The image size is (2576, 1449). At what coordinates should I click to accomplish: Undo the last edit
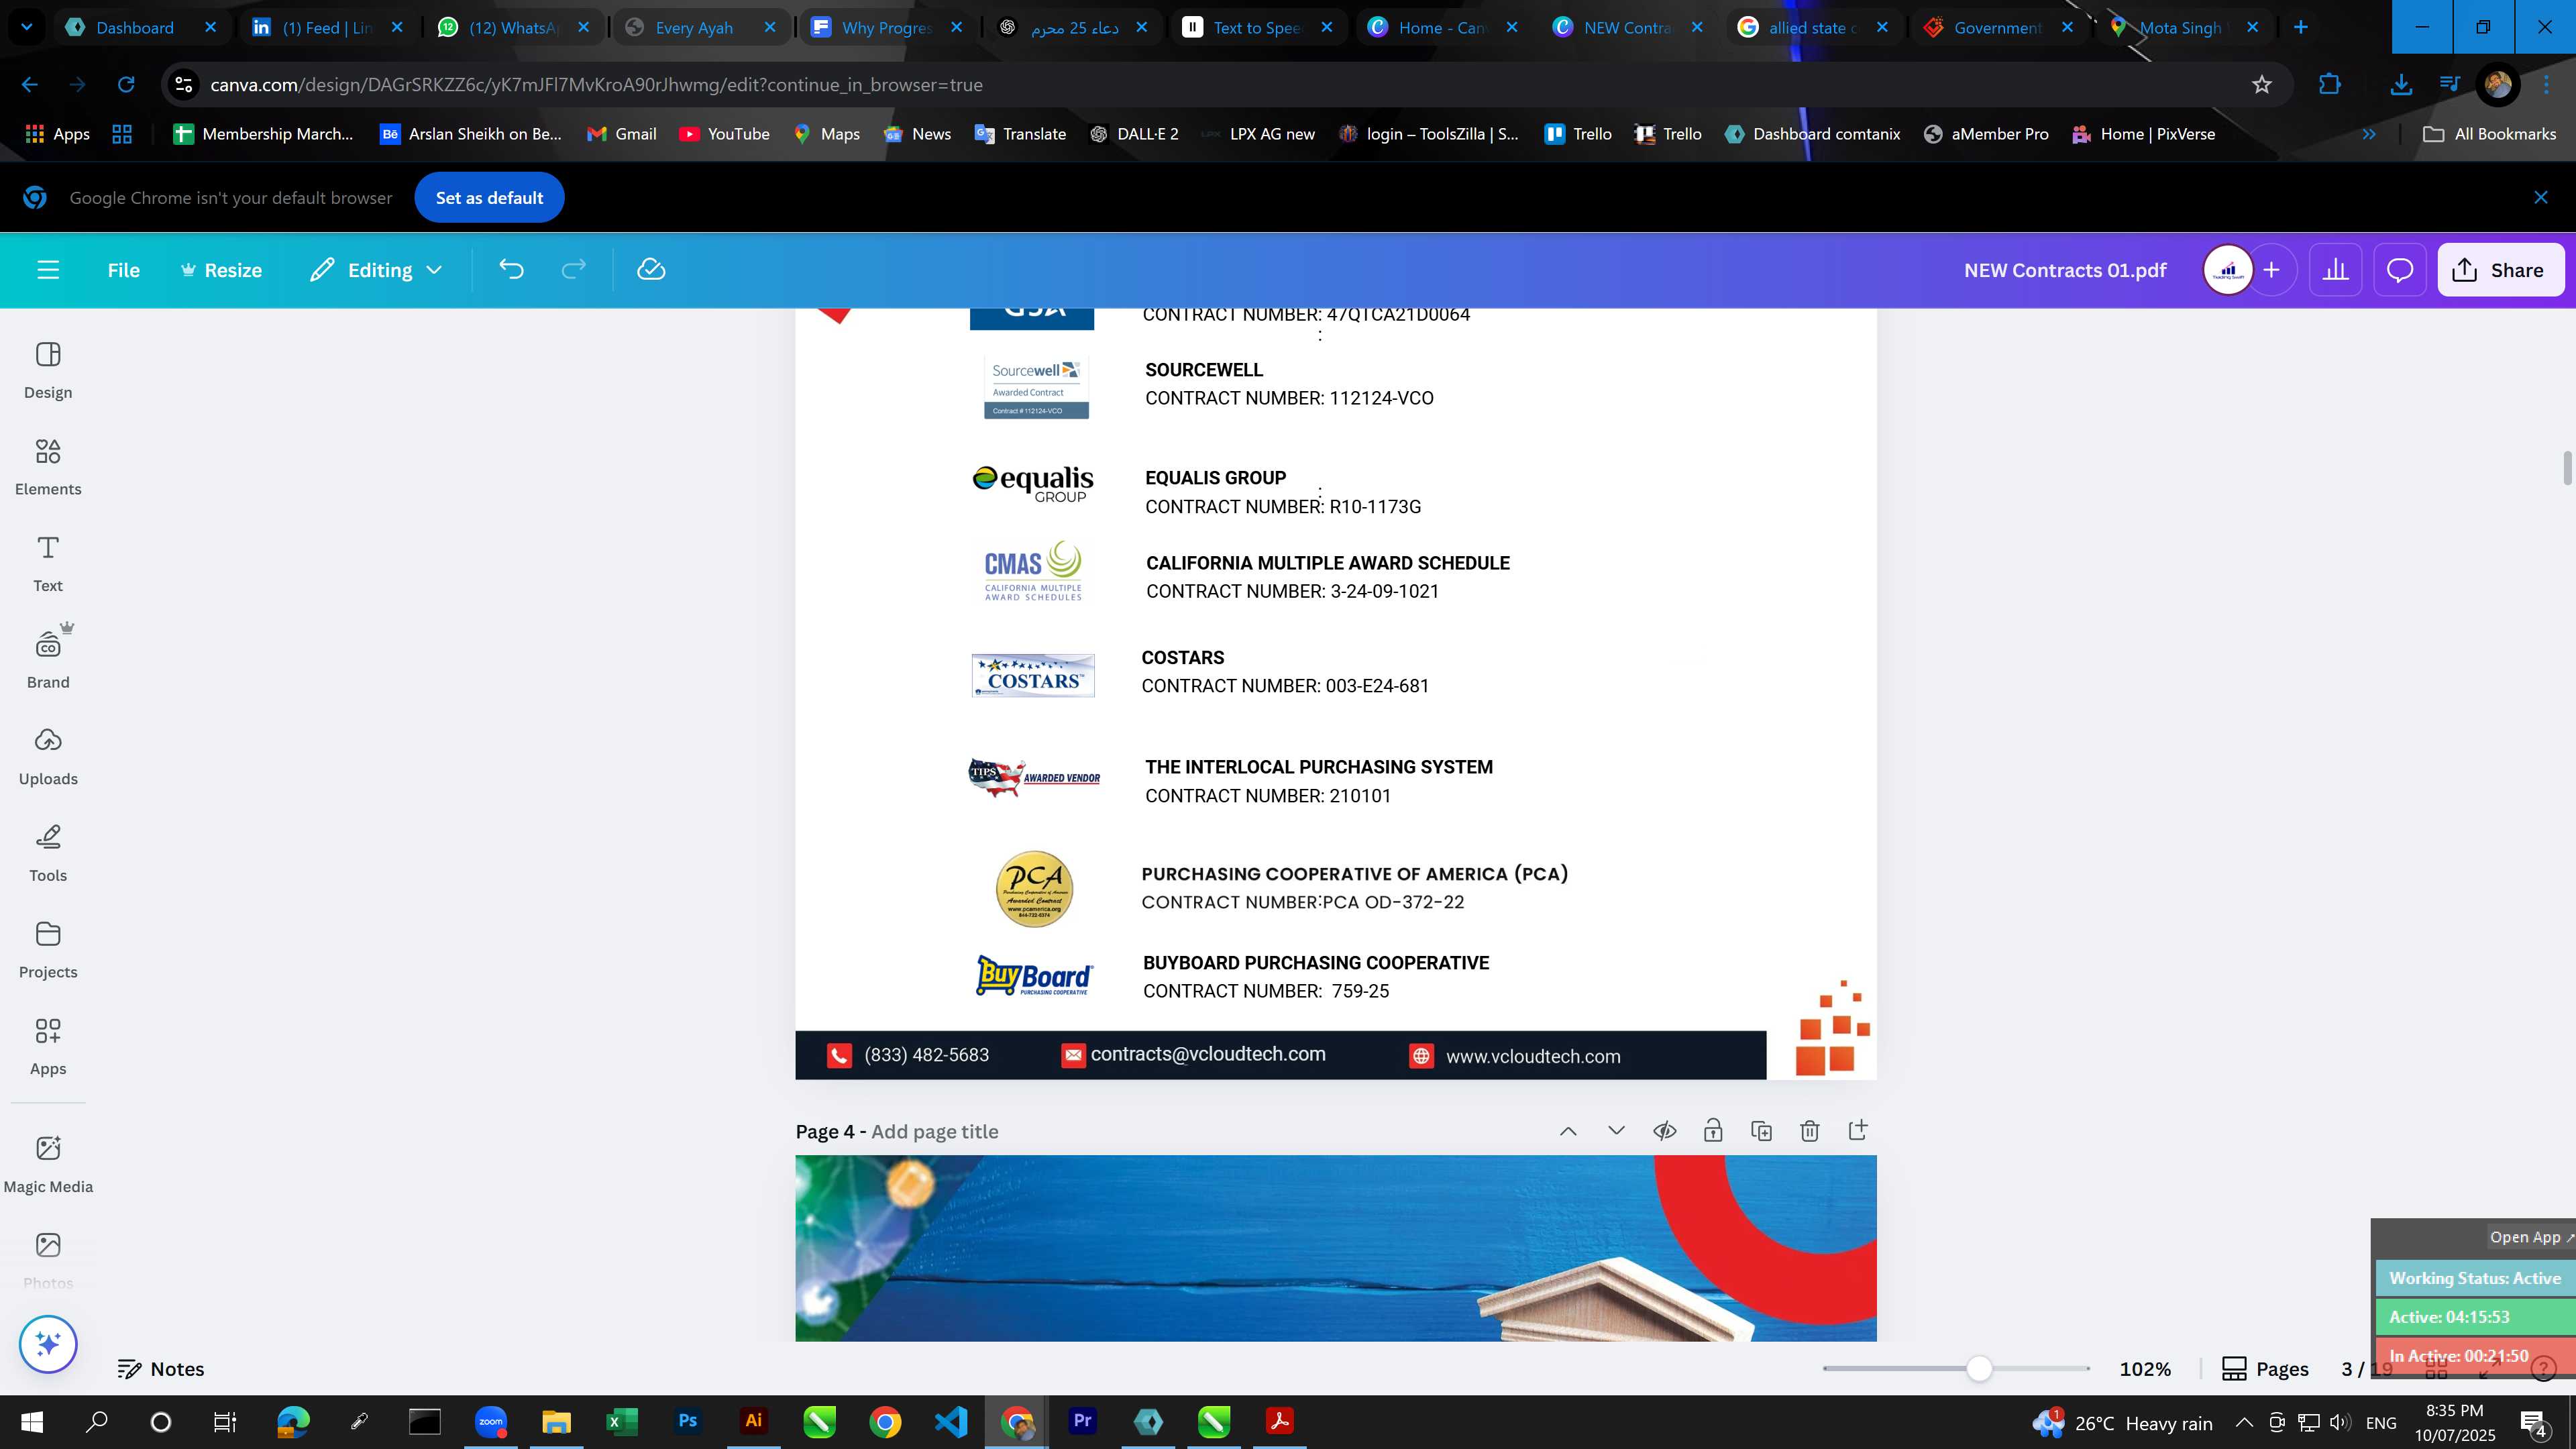tap(511, 270)
